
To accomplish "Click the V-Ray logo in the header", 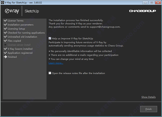I will [12, 11].
